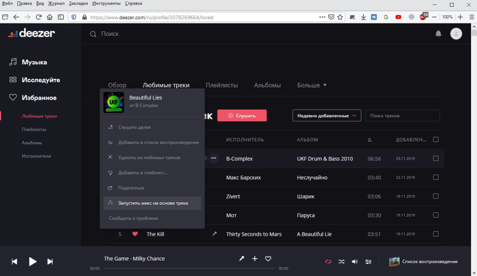Toggle repeat mode in player
The height and width of the screenshot is (276, 477).
click(328, 261)
